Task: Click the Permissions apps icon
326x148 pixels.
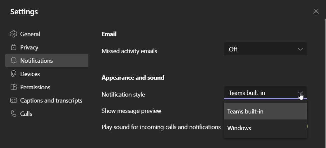Action: pos(14,87)
